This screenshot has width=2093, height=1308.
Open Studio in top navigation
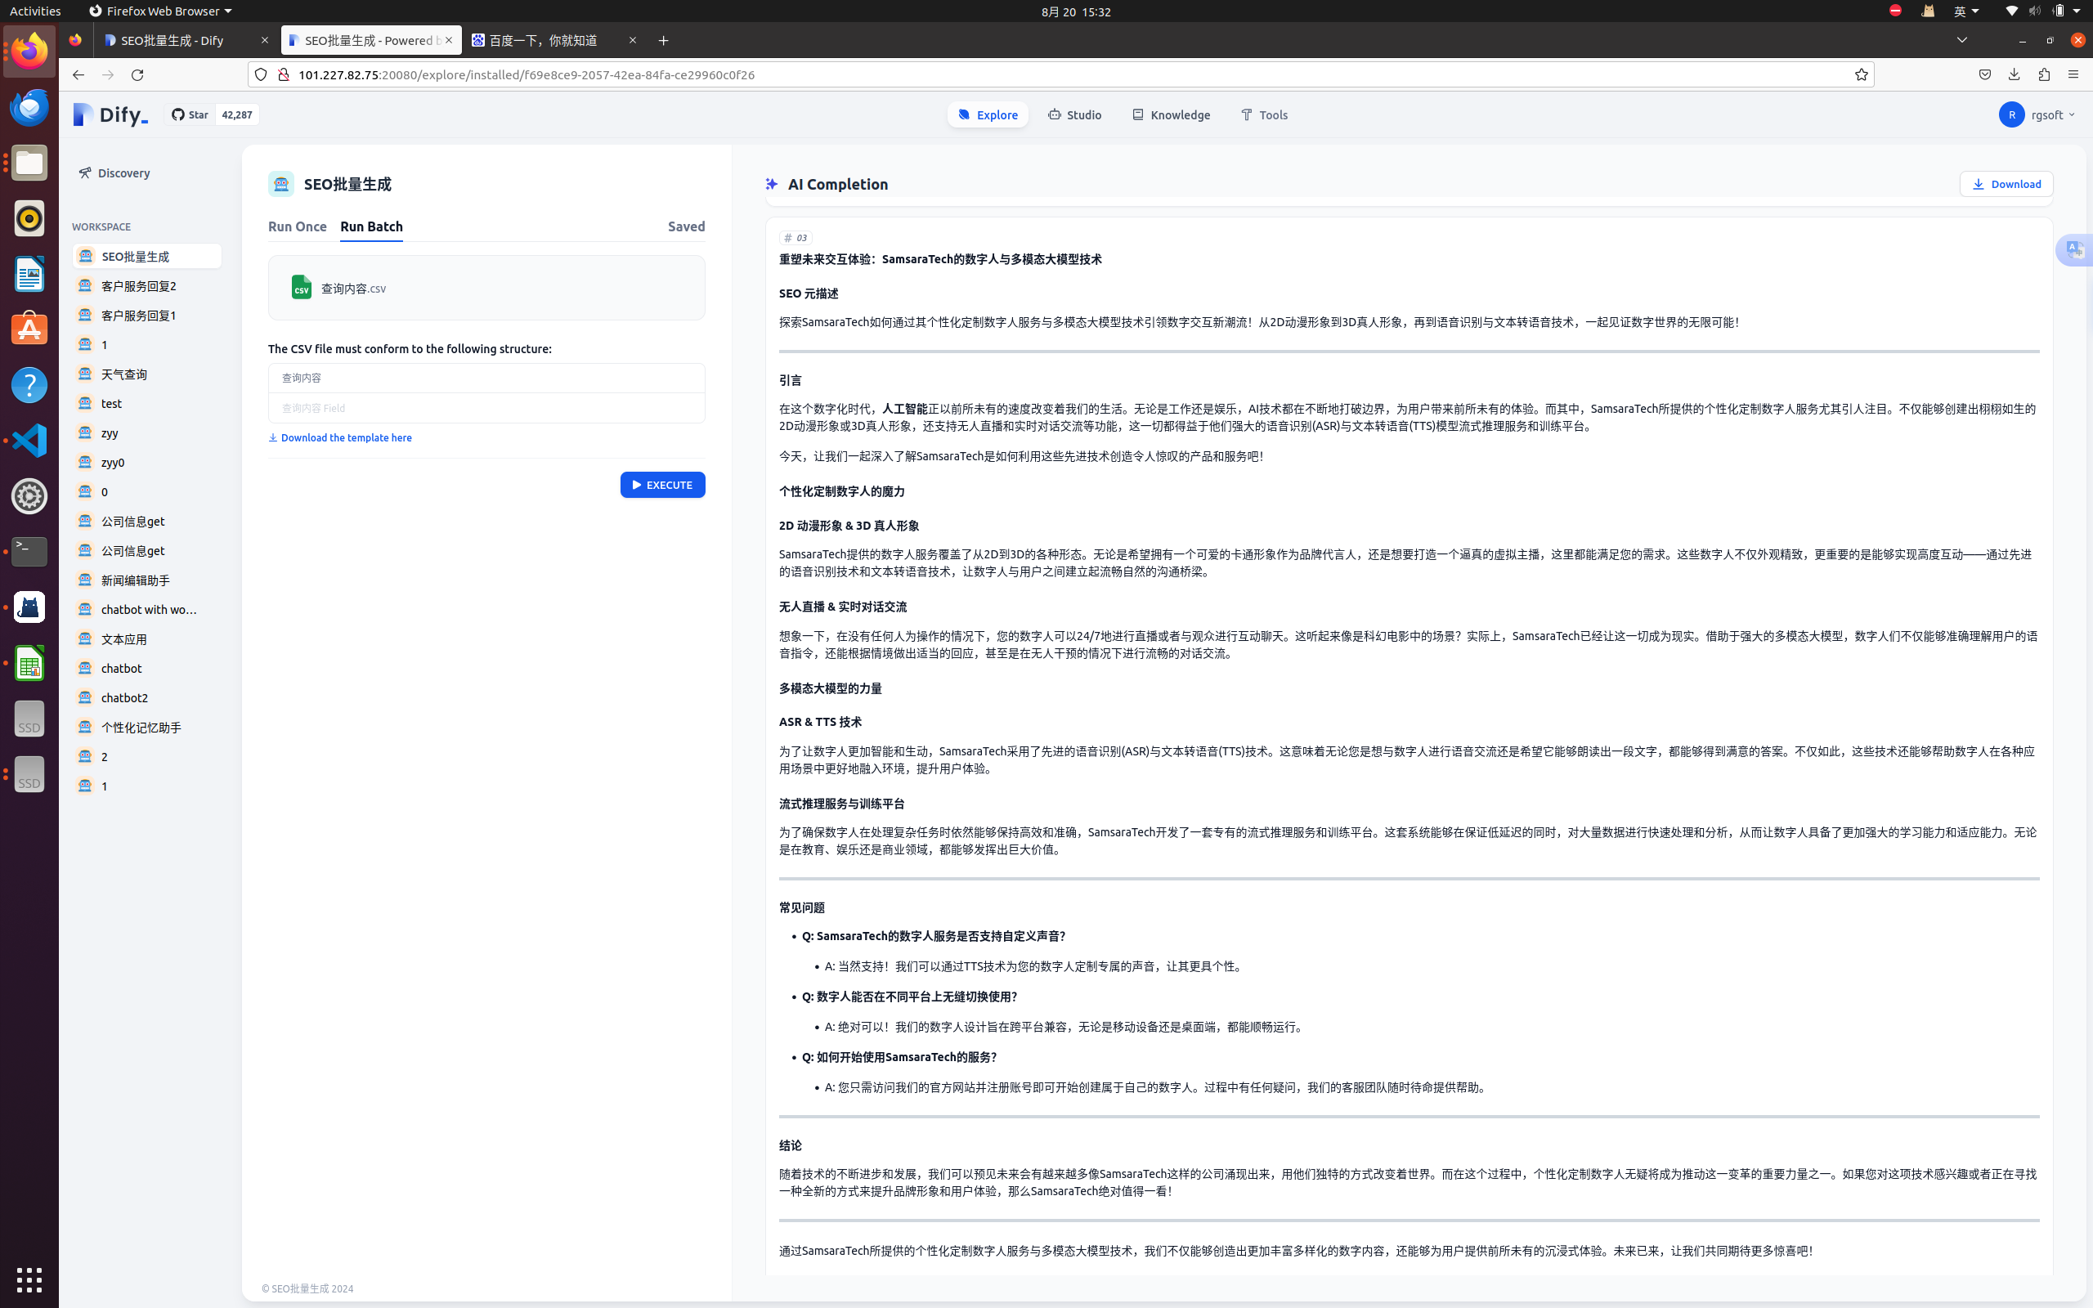coord(1074,114)
